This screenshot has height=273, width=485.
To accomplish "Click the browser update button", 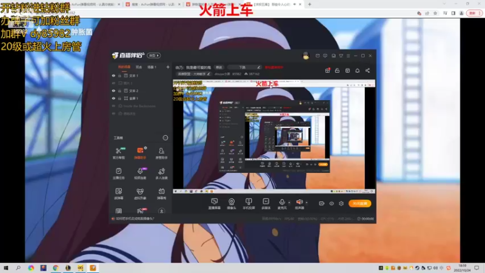I will 473,13.
